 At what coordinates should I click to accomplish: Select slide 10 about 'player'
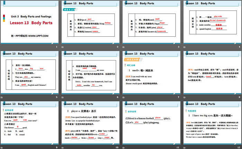[x=90, y=123]
